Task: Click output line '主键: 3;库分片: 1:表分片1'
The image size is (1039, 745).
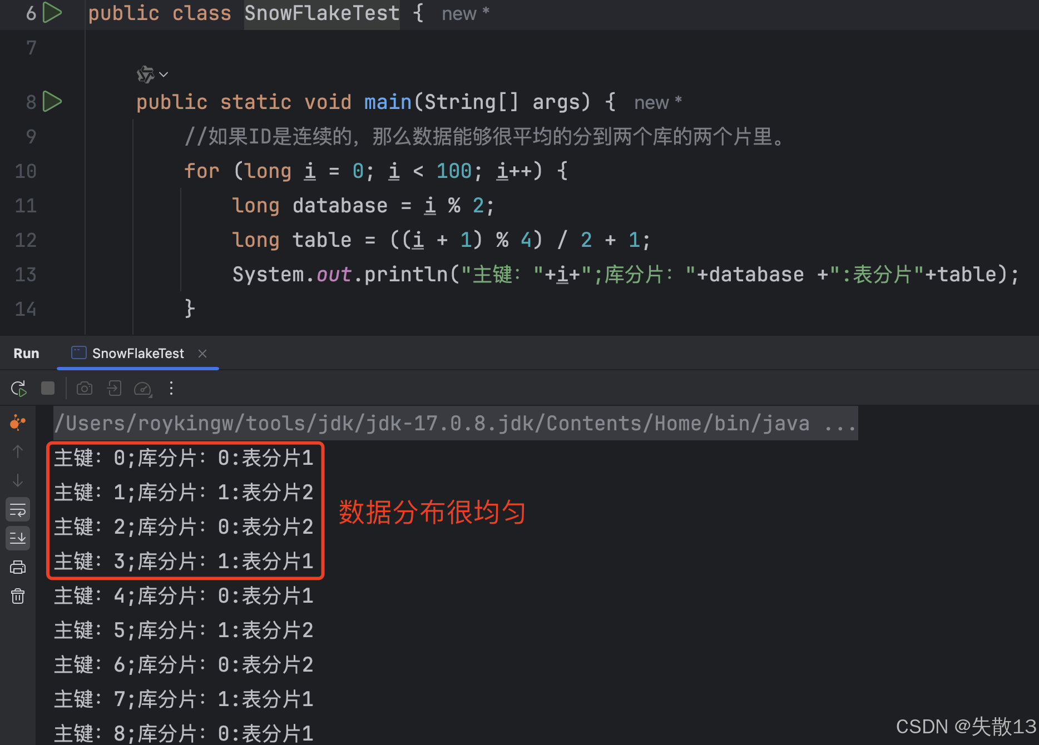Action: [x=184, y=562]
